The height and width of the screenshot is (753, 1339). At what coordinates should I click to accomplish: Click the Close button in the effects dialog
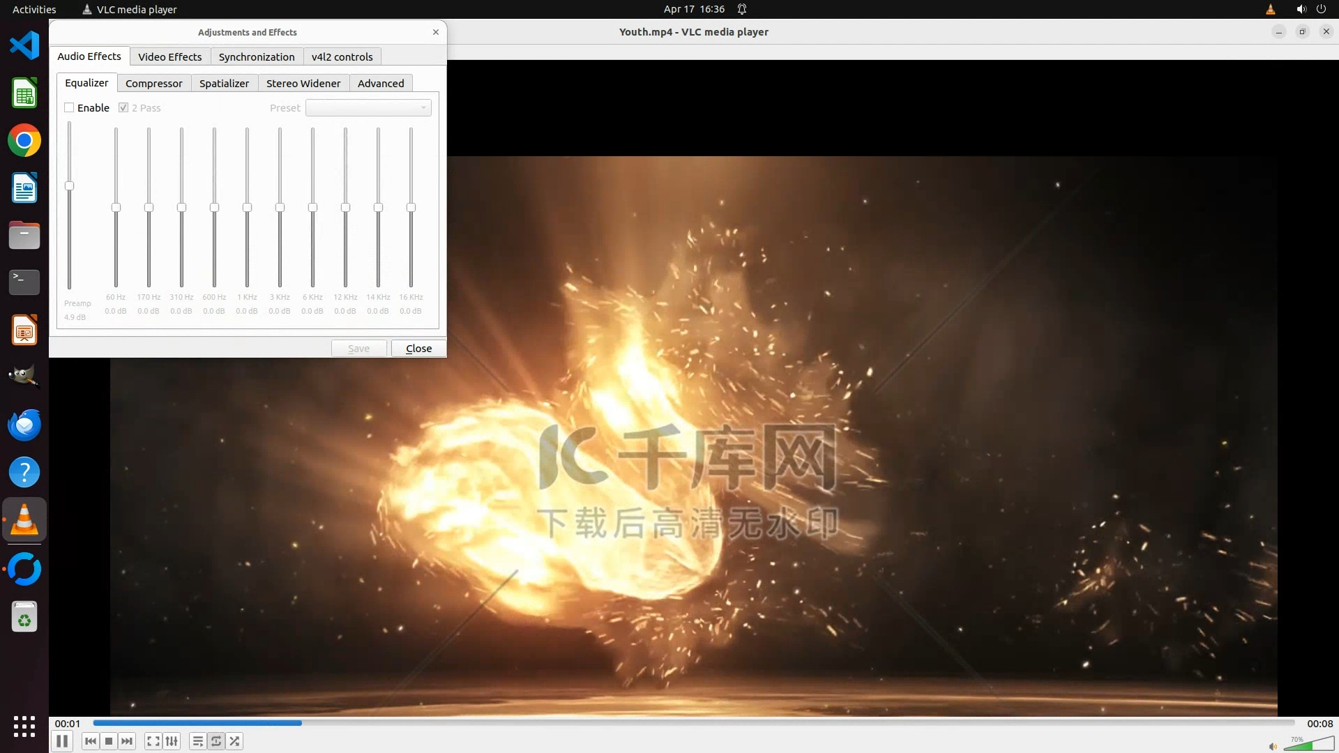tap(418, 348)
